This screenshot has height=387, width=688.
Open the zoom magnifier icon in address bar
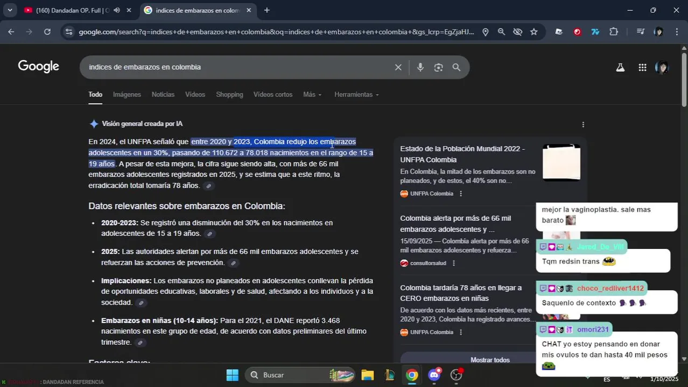(501, 32)
